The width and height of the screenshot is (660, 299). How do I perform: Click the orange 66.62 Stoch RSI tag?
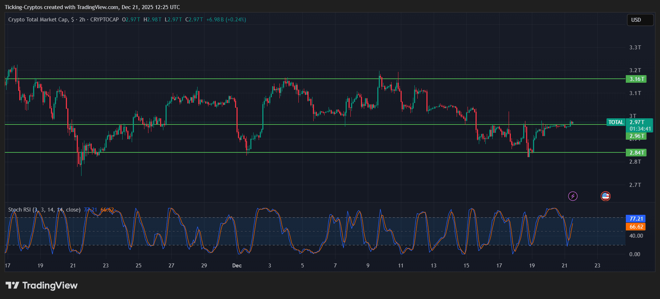pyautogui.click(x=636, y=227)
